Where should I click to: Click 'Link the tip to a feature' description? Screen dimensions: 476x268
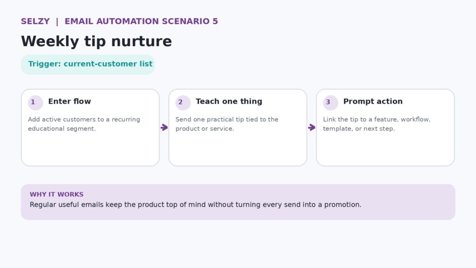click(377, 124)
